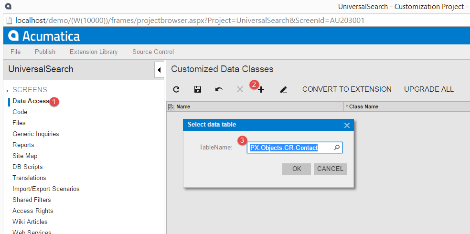Select Generic Inquiries in sidebar
Screen dimensions: 470x234
pyautogui.click(x=36, y=134)
